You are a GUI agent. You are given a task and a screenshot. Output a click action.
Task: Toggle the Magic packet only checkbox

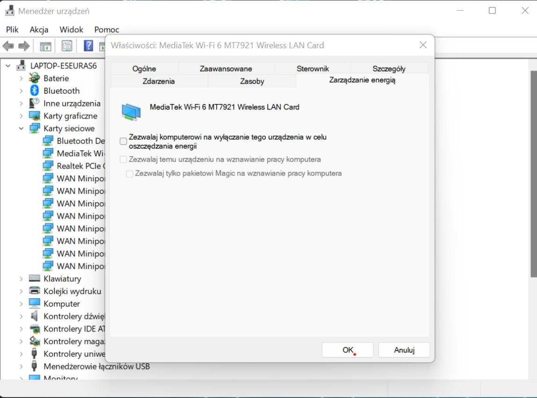coord(130,174)
